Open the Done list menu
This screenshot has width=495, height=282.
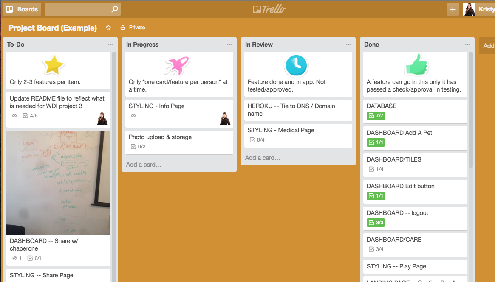point(467,44)
